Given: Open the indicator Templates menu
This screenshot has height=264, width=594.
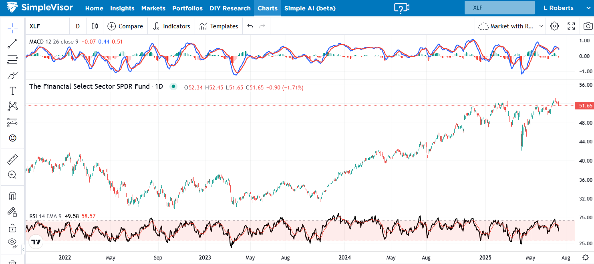Looking at the screenshot, I should pos(219,26).
